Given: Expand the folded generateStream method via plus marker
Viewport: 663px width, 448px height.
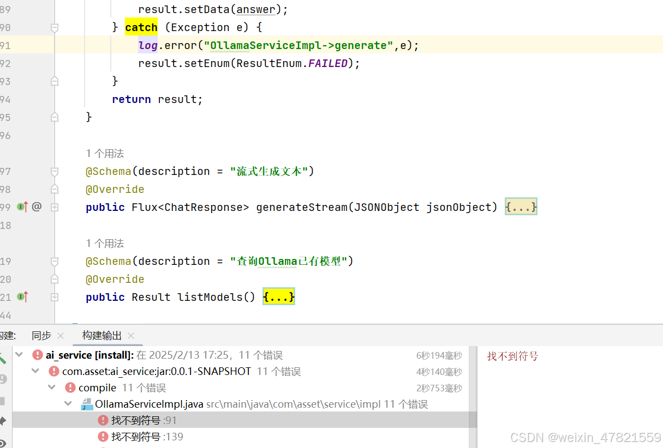Looking at the screenshot, I should pos(54,207).
